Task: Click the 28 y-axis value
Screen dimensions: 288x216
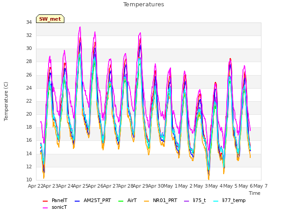Action: [x=29, y=62]
